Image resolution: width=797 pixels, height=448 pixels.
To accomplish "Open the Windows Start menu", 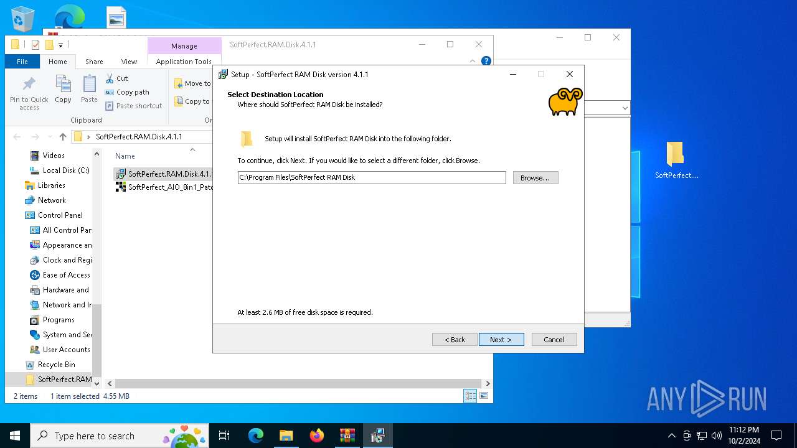I will 15,436.
